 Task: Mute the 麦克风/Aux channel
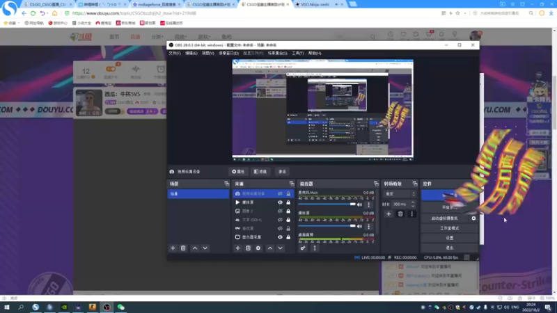[359, 204]
